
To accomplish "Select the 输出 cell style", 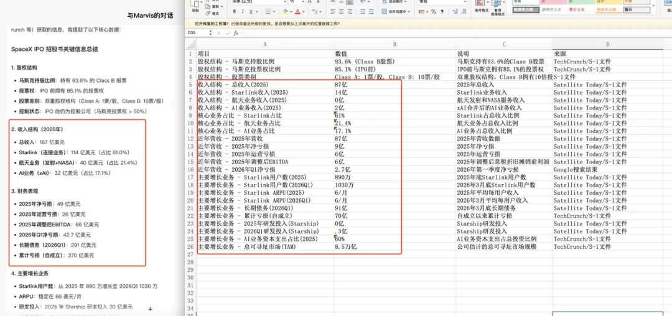I will [637, 10].
